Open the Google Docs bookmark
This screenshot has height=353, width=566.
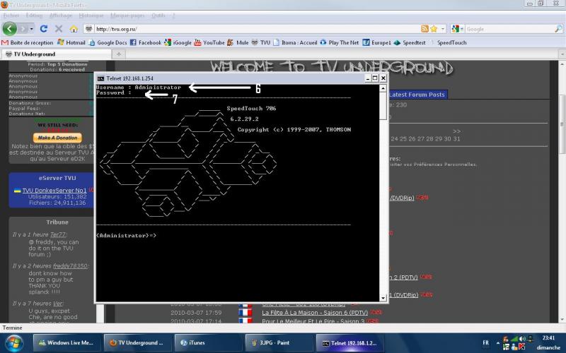[108, 42]
